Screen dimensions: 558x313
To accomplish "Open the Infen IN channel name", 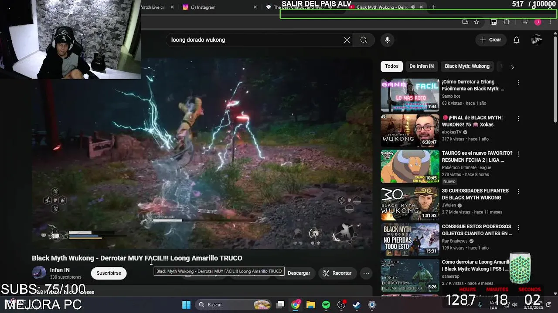I will tap(60, 270).
